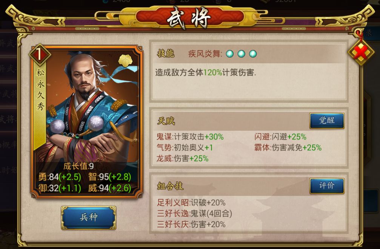Click the 武将 title banner

189,17
